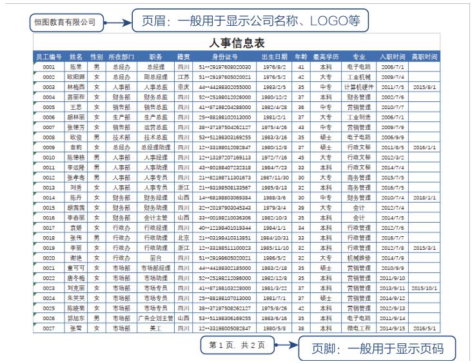
Task: Click the department cell '生产部'
Action: coord(122,117)
